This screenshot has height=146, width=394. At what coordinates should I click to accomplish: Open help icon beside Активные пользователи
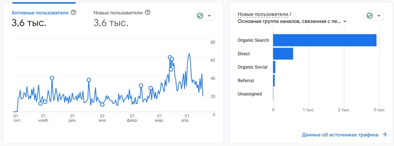coord(73,12)
